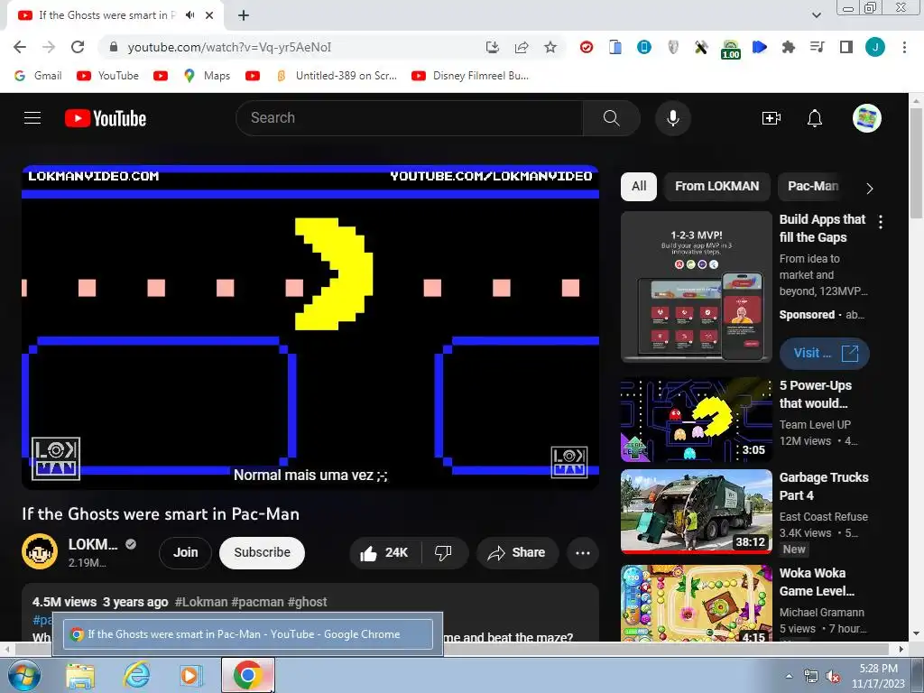
Task: Toggle the Chrome side panel icon
Action: pos(846,47)
